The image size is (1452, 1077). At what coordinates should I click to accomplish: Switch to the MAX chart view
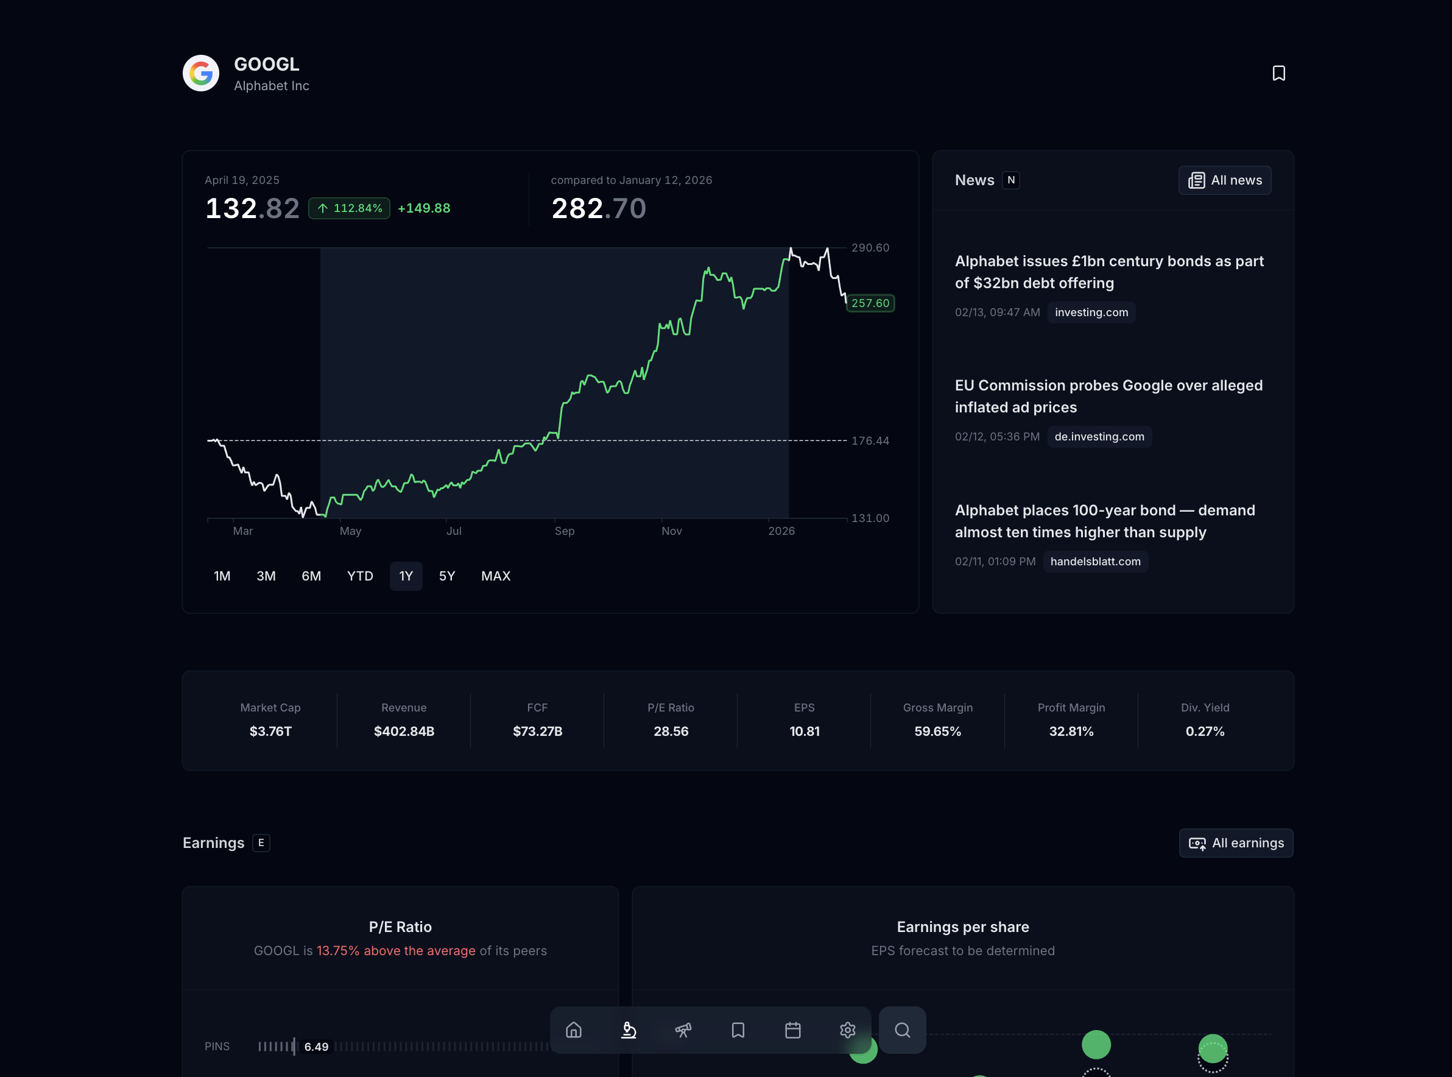pos(496,576)
